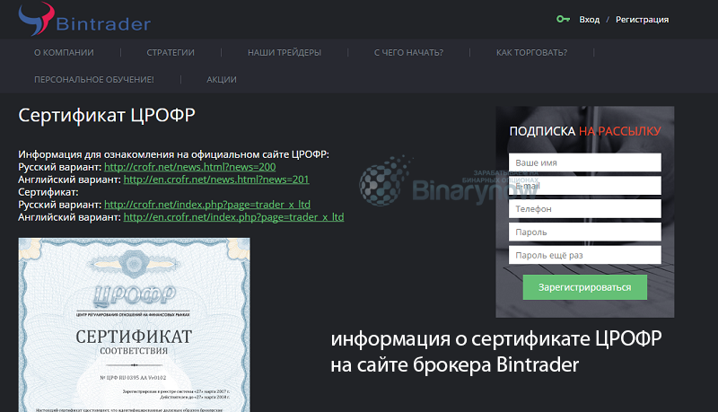Click the green key login icon
The width and height of the screenshot is (718, 412).
pos(563,19)
